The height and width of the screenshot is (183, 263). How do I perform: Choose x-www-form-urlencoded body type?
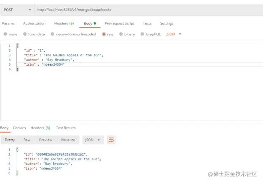[x=52, y=34]
